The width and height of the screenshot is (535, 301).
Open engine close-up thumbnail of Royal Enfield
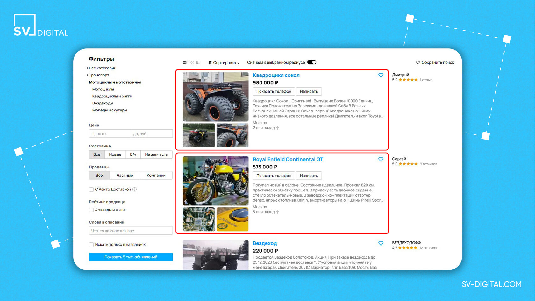coord(199,219)
